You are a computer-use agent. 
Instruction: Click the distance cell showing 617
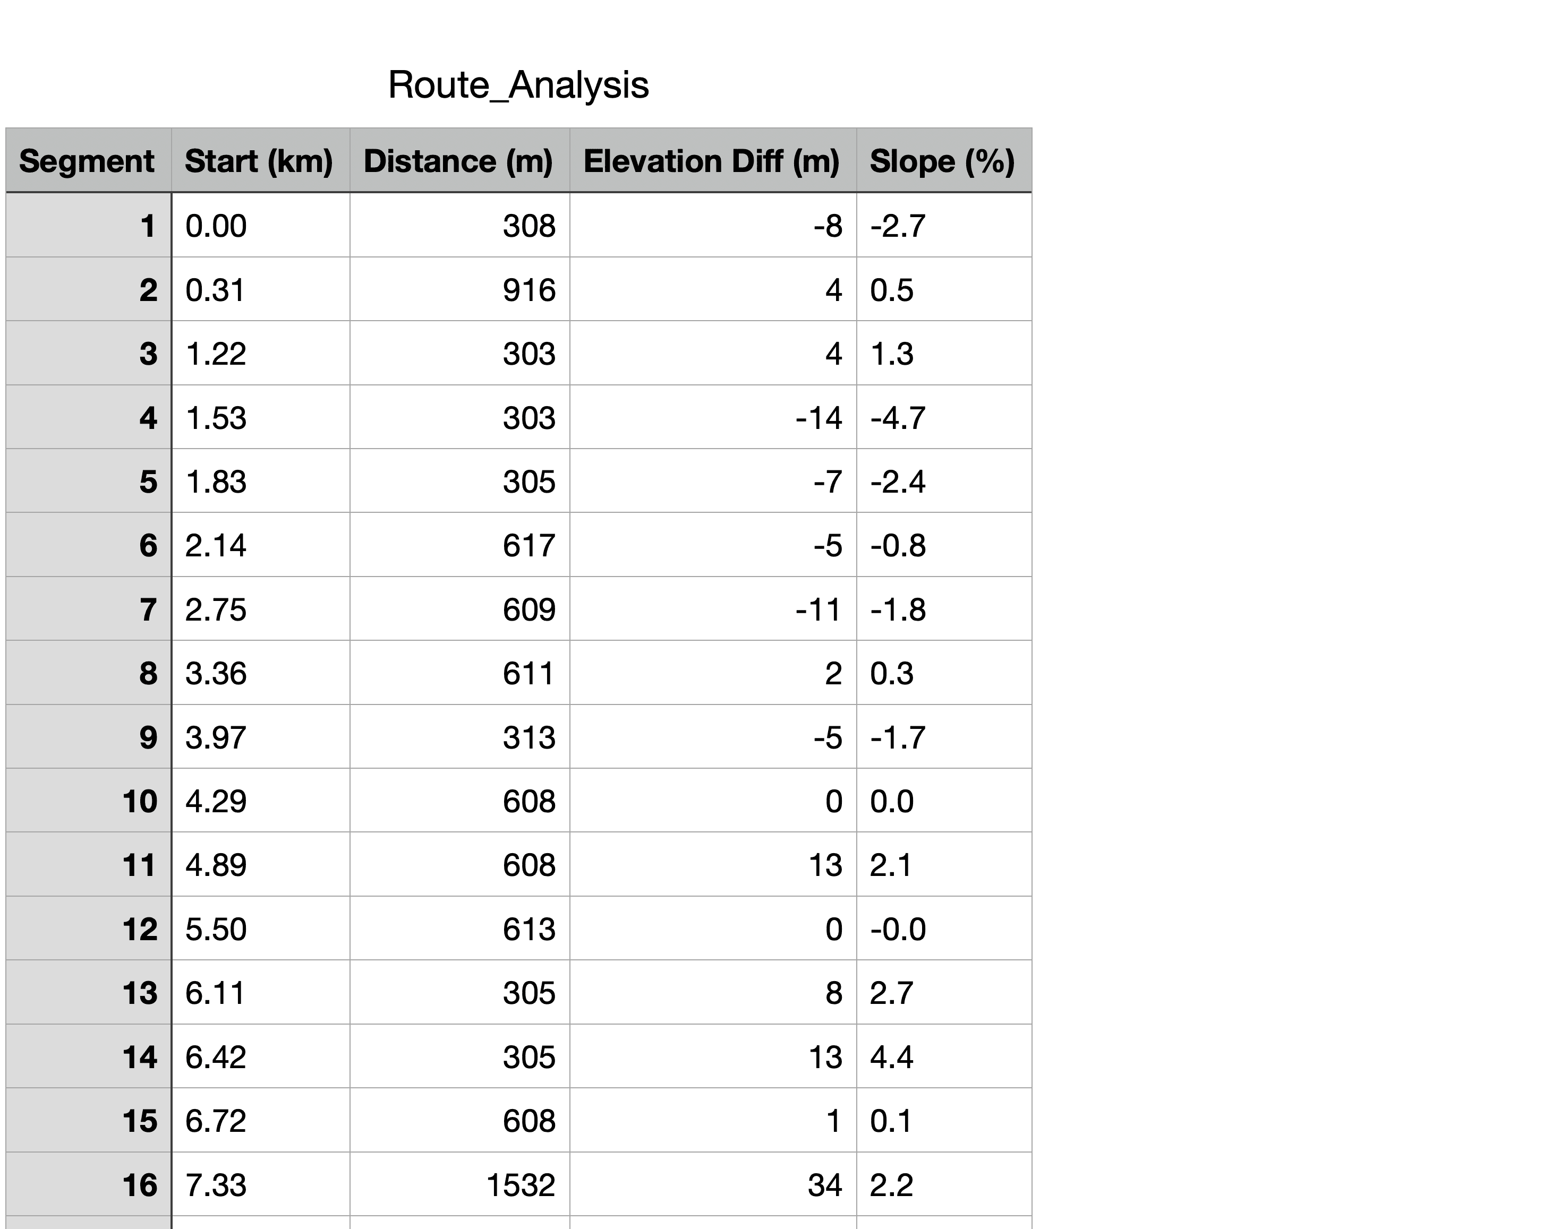tap(459, 546)
